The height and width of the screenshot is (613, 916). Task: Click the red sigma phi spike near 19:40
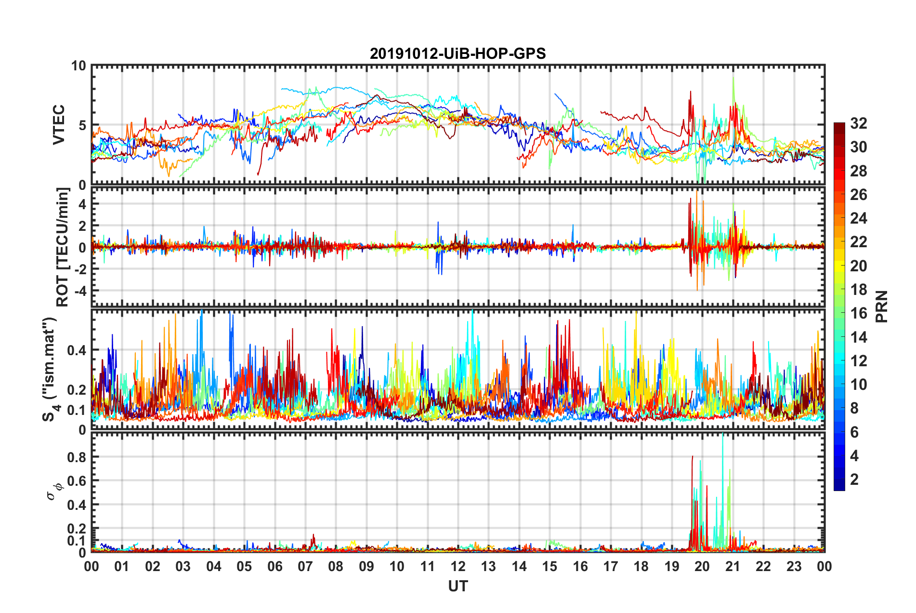coord(692,501)
